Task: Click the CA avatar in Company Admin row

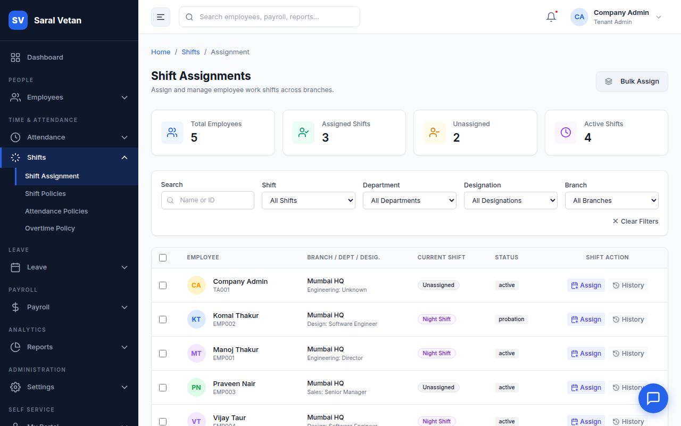Action: click(x=196, y=285)
